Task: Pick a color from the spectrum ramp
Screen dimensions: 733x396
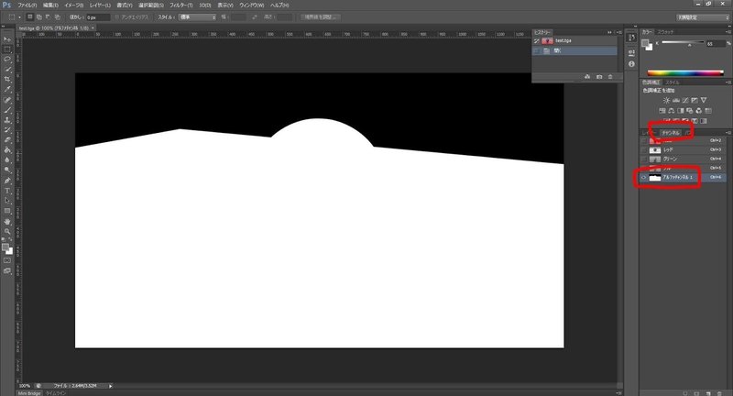Action: pos(685,73)
